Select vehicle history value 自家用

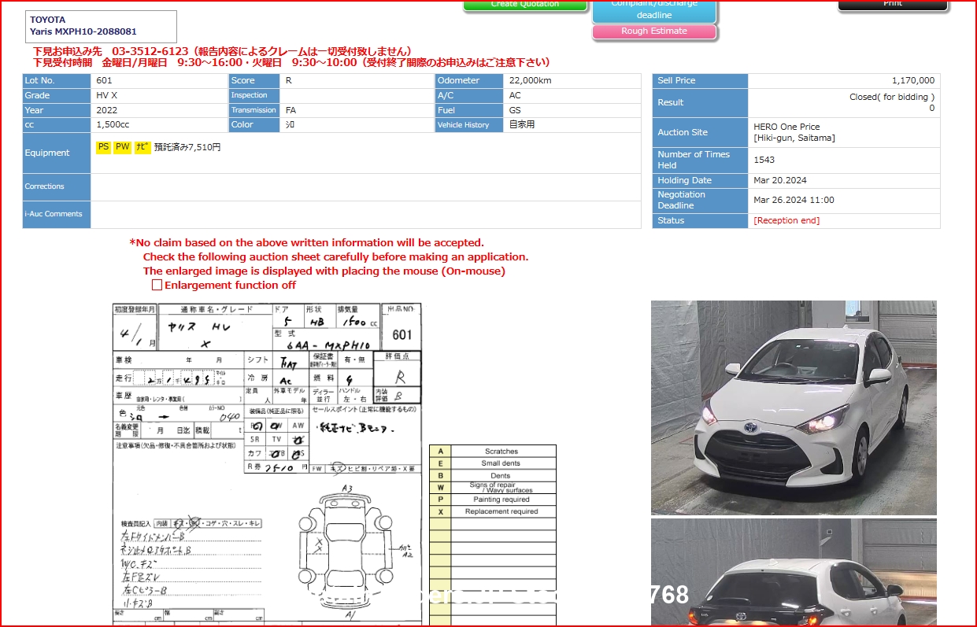522,125
